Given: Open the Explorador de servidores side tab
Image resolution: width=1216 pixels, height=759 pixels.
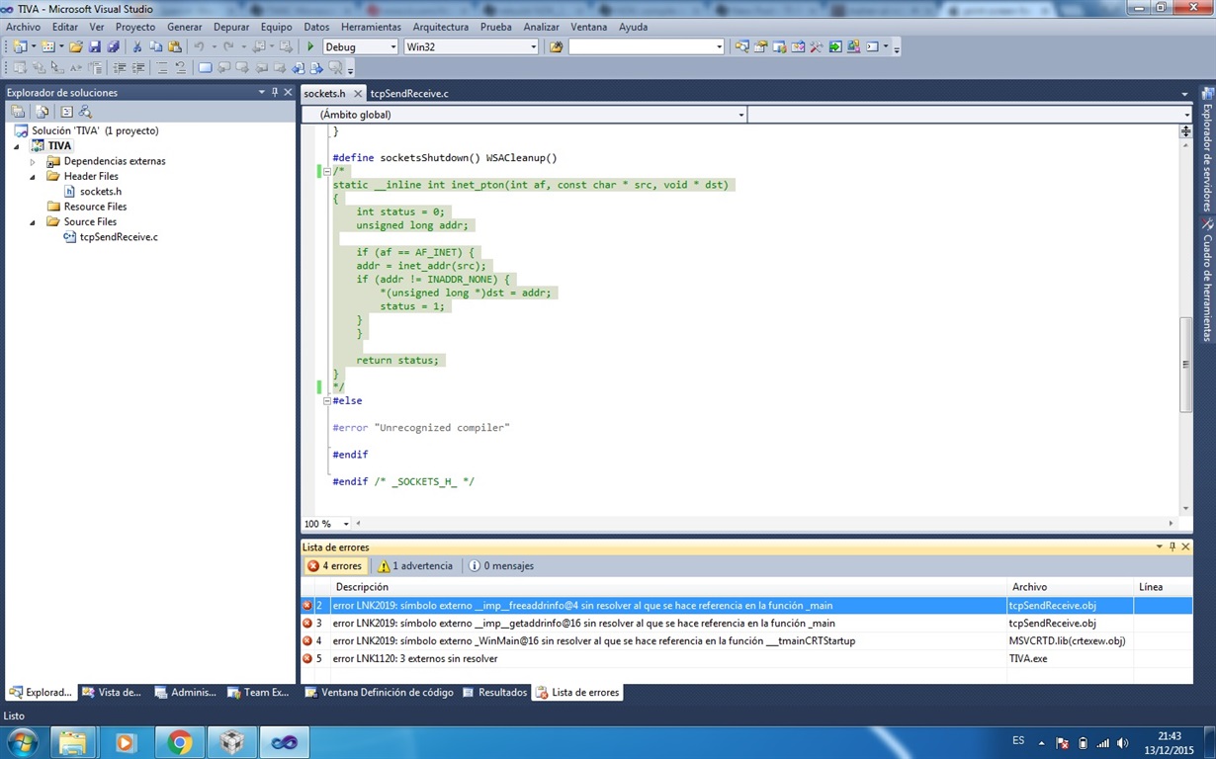Looking at the screenshot, I should click(x=1207, y=148).
